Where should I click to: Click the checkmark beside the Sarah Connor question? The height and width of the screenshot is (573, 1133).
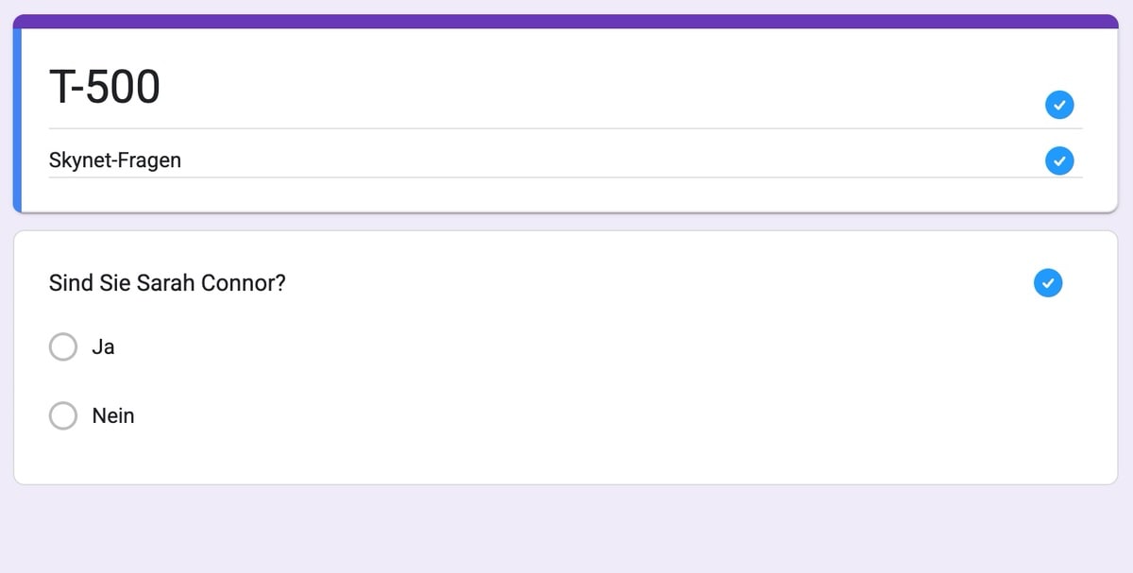pos(1048,282)
